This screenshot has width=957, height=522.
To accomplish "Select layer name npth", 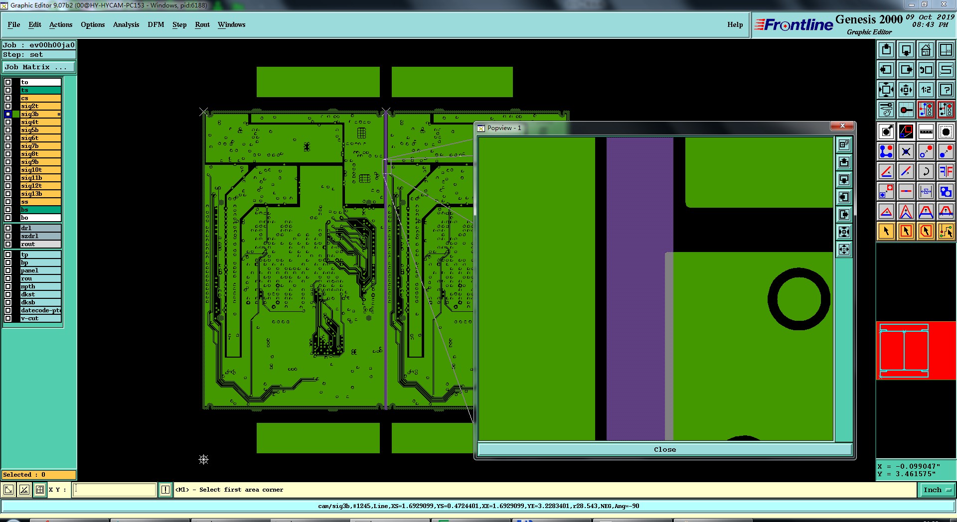I will [40, 286].
